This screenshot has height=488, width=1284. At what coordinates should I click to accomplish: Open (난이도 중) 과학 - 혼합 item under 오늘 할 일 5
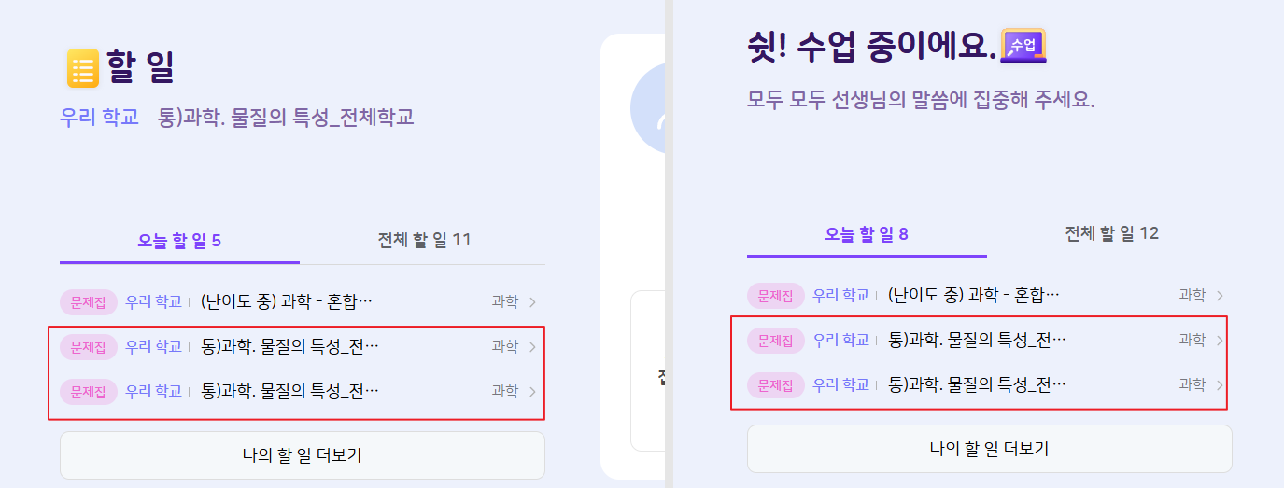coord(286,301)
